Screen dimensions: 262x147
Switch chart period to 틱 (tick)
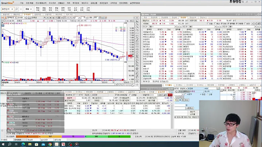45,17
